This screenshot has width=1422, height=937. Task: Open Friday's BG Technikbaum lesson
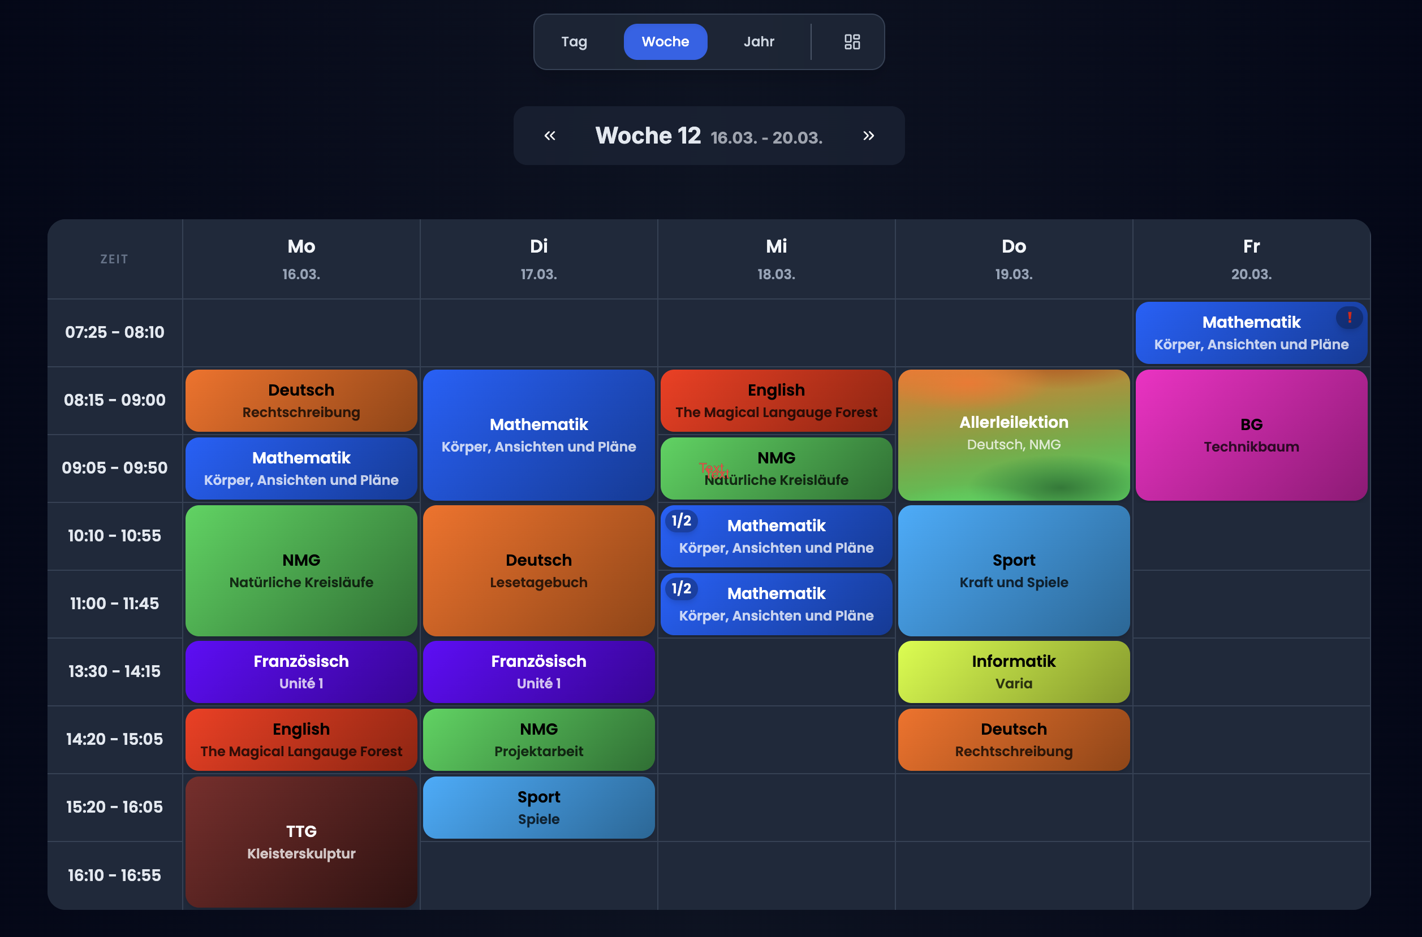coord(1251,435)
